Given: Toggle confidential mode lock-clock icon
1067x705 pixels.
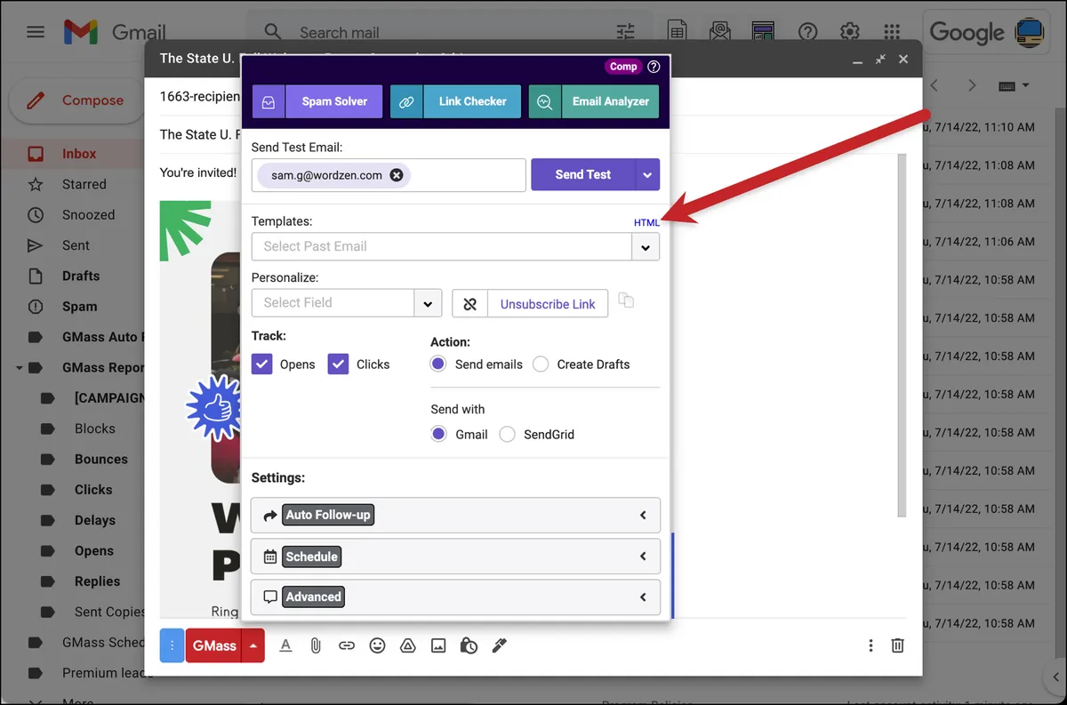Looking at the screenshot, I should [x=469, y=645].
